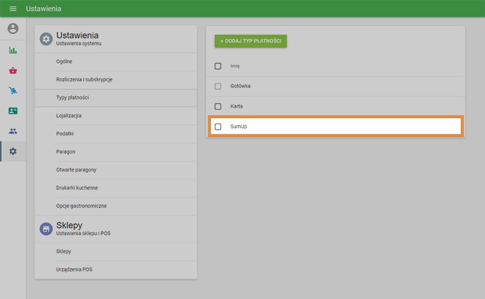Open the hamburger navigation menu
The height and width of the screenshot is (299, 485).
pos(13,9)
